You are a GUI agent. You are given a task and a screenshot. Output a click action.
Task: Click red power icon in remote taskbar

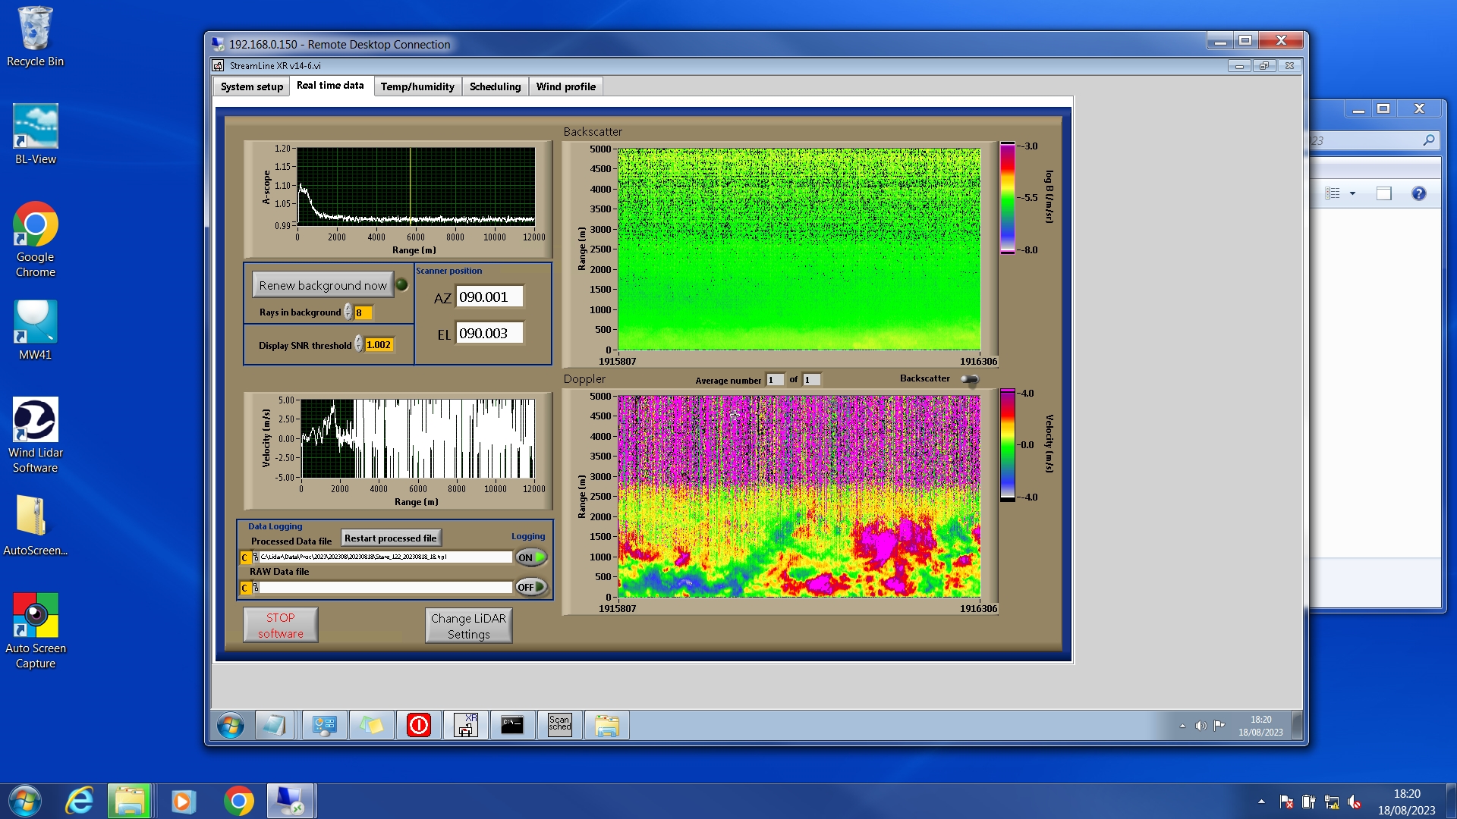[x=418, y=726]
